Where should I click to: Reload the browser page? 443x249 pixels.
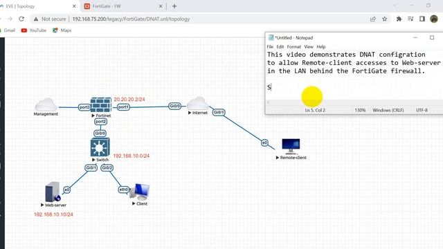pyautogui.click(x=21, y=19)
